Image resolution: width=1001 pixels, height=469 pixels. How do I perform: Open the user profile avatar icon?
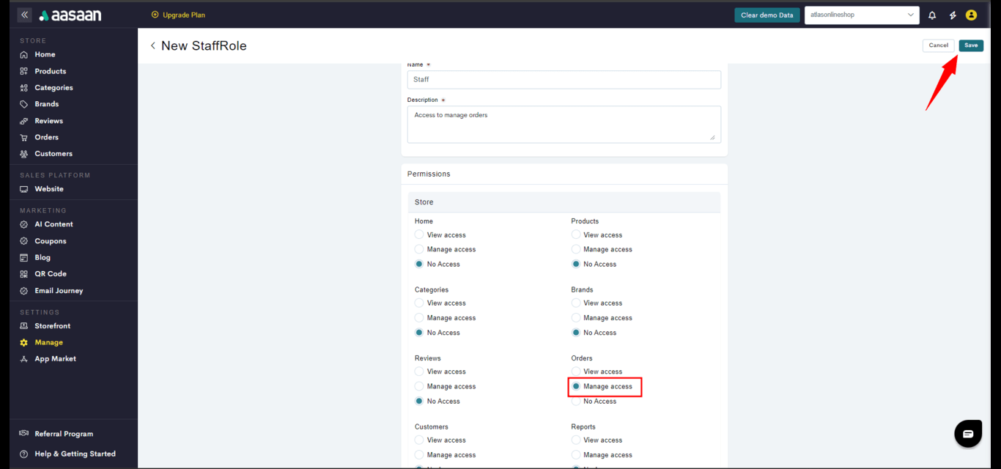tap(971, 15)
